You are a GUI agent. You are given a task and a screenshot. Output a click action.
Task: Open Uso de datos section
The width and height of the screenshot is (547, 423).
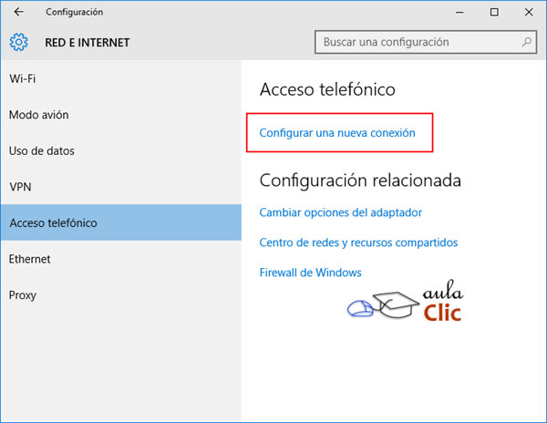point(42,150)
